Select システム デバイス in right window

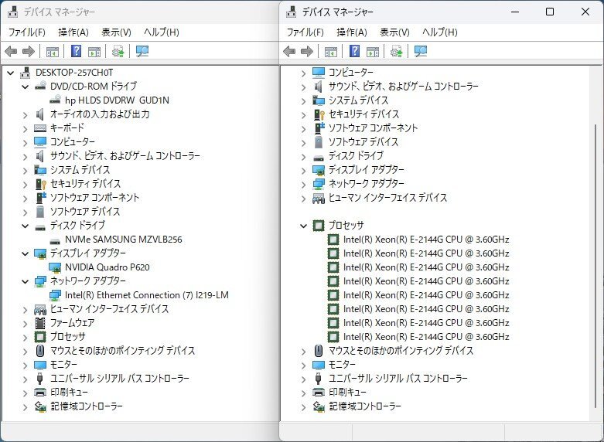click(x=358, y=100)
